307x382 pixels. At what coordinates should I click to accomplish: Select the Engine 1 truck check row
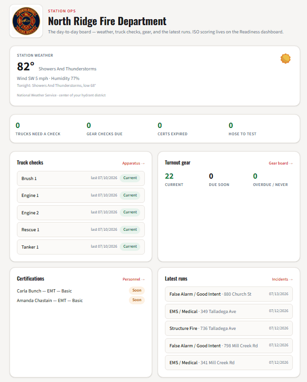[x=81, y=196]
